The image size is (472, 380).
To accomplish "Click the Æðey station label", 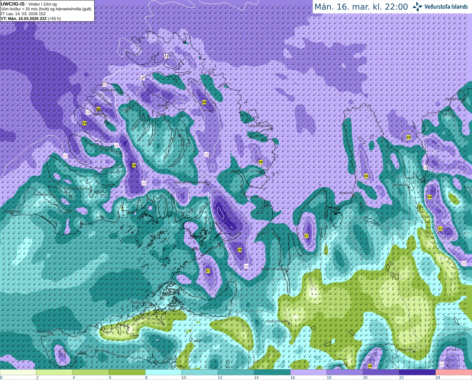I will (162, 105).
